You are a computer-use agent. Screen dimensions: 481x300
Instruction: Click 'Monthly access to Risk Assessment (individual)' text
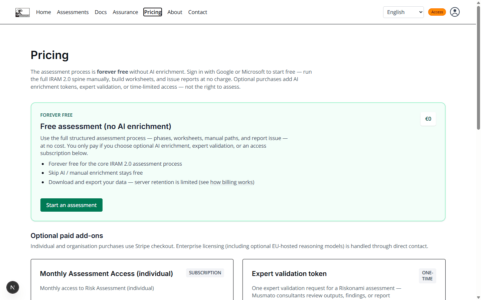(97, 288)
